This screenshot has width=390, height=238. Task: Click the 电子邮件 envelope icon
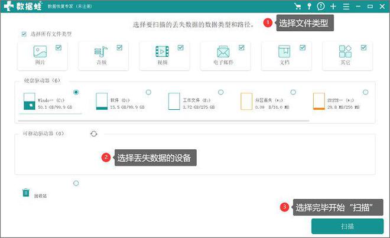click(x=223, y=51)
